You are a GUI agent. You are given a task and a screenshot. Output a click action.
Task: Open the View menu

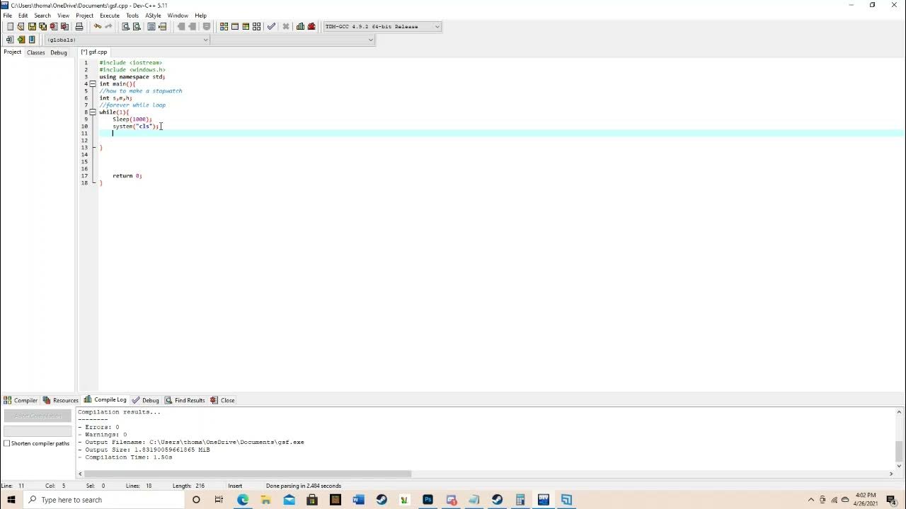[63, 16]
